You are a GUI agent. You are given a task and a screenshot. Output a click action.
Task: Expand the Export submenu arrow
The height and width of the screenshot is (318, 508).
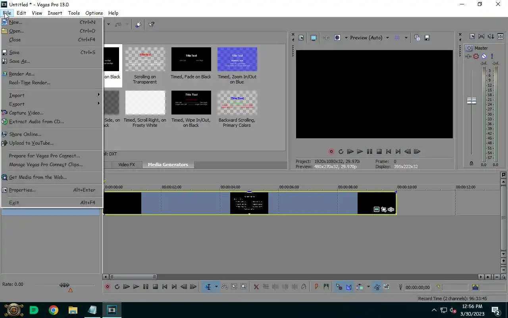98,103
